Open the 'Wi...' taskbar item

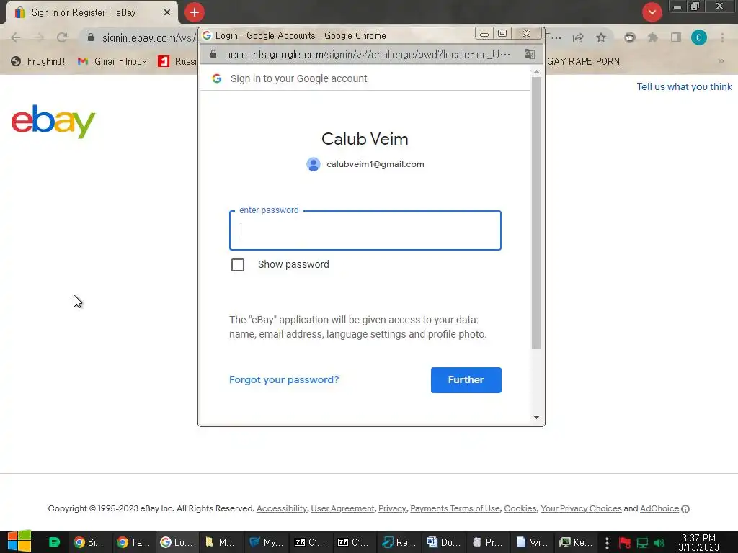tap(531, 542)
